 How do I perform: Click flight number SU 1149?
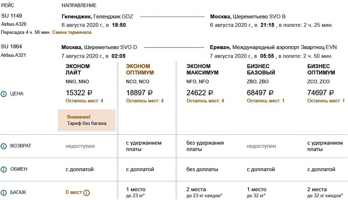[11, 17]
